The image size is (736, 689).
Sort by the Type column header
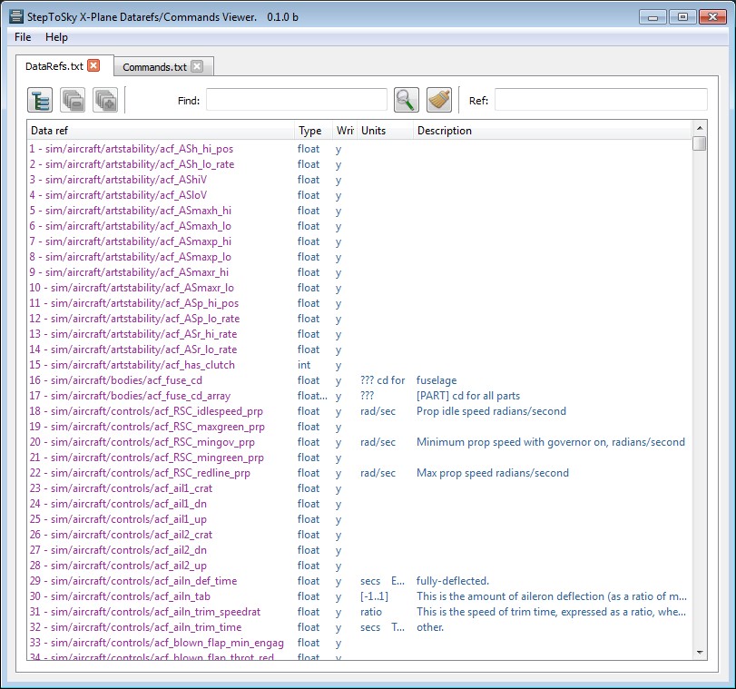[314, 131]
